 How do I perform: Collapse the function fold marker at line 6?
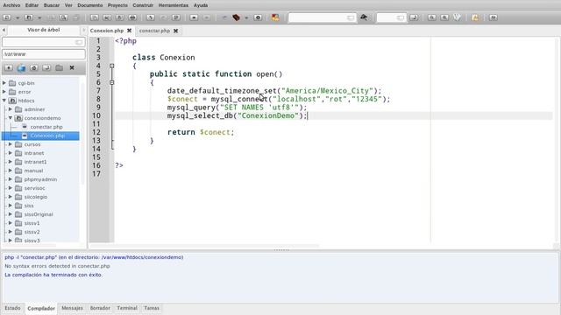(x=112, y=82)
